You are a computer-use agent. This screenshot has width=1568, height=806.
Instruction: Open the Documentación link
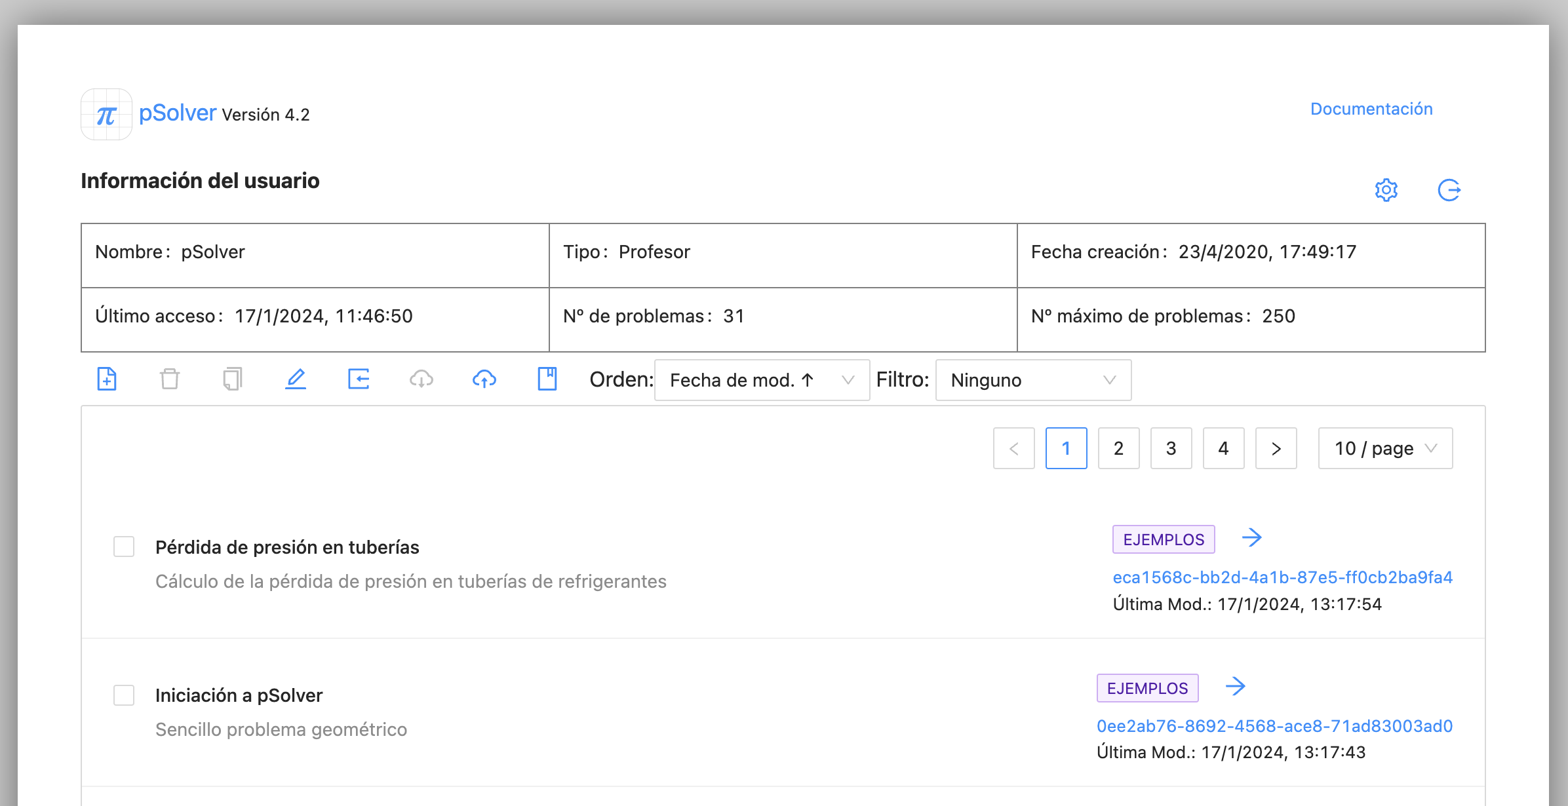click(1371, 109)
